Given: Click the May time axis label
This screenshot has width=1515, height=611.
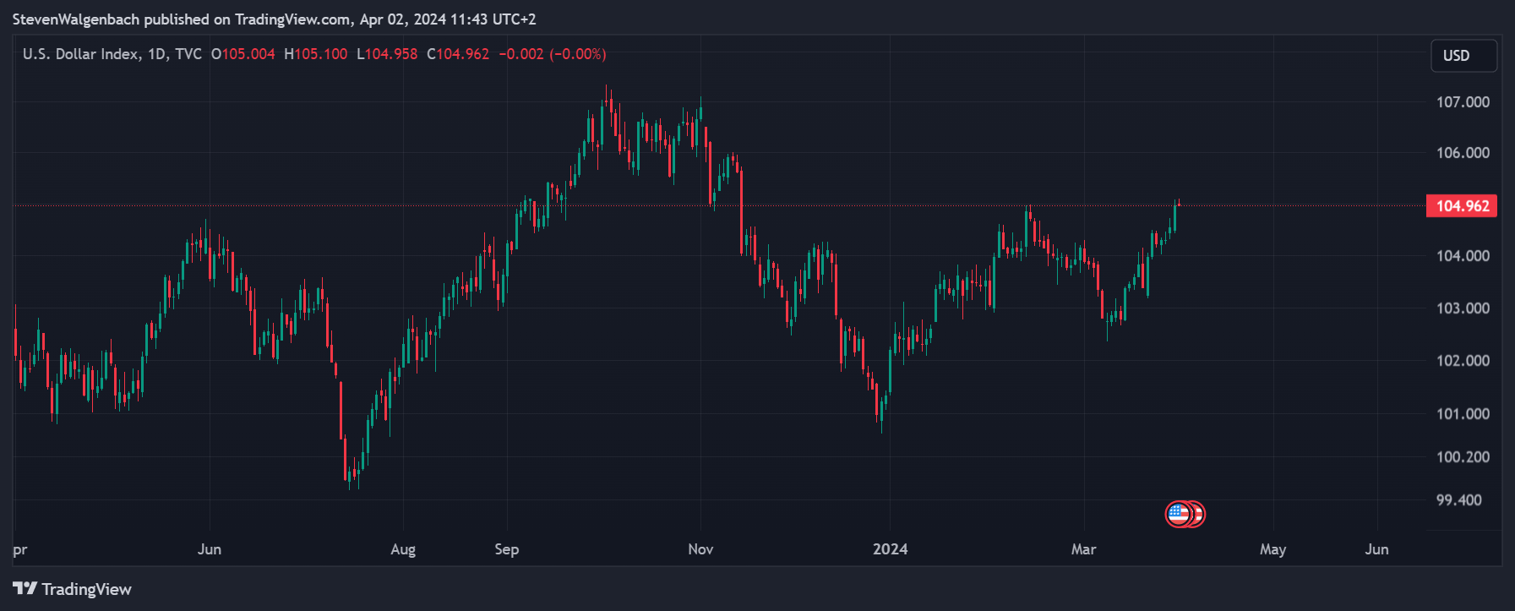Looking at the screenshot, I should click(x=1273, y=549).
